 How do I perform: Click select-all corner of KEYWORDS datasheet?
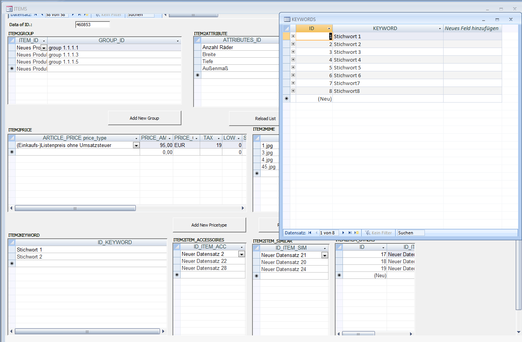[x=287, y=28]
